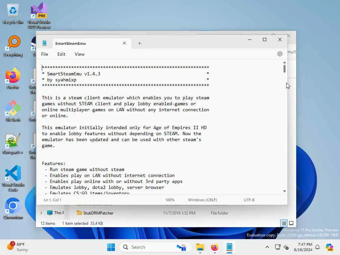Click the Notepad app icon in title bar
Screen dimensions: 340x255
pos(44,43)
